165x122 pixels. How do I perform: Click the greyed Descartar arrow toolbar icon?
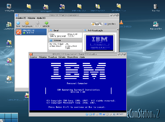click(38, 23)
